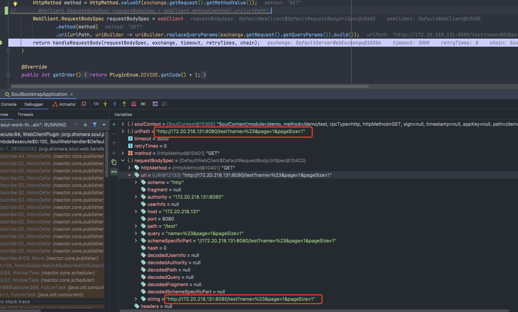Click the Show Execution Point icon
This screenshot has width=518, height=312.
84,104
